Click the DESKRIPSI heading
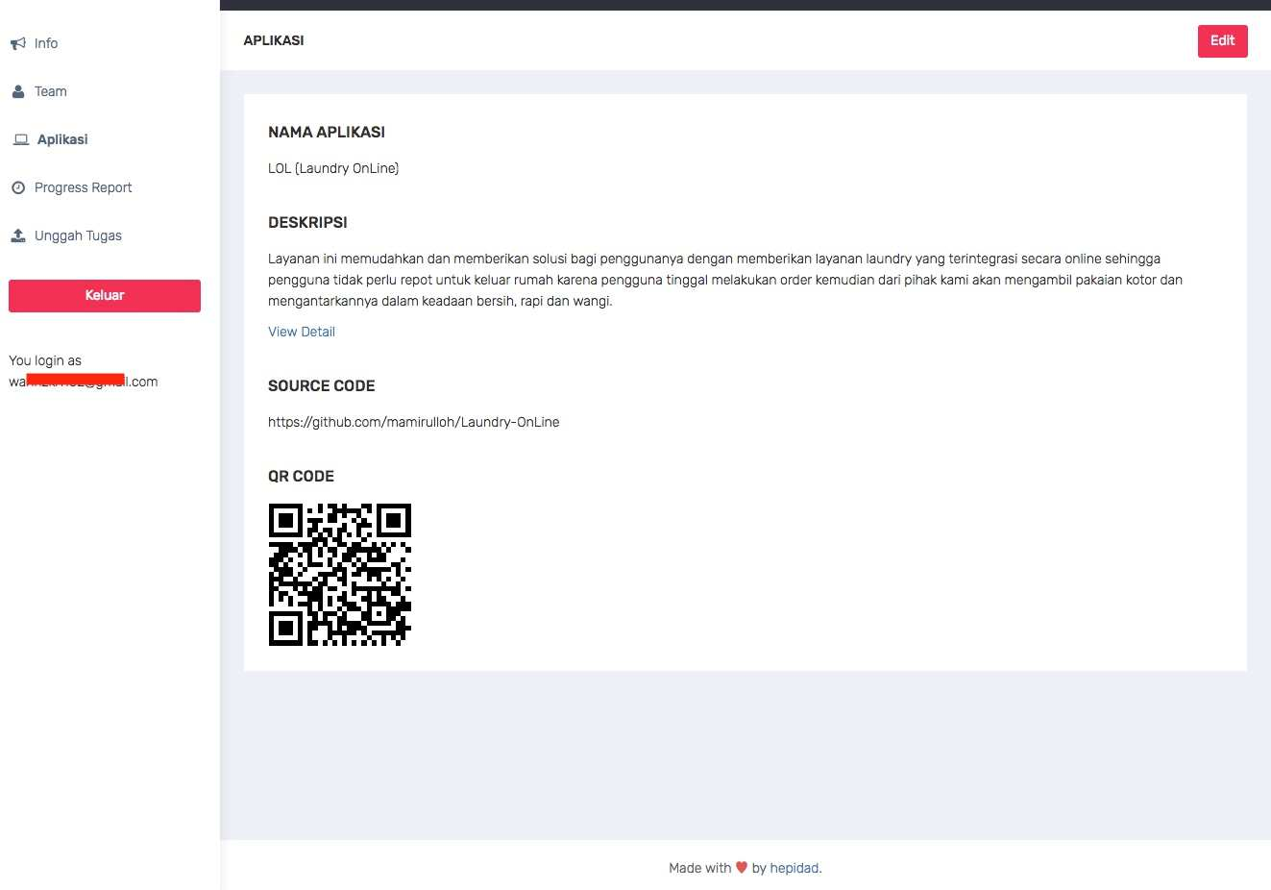The width and height of the screenshot is (1271, 890). coord(307,222)
